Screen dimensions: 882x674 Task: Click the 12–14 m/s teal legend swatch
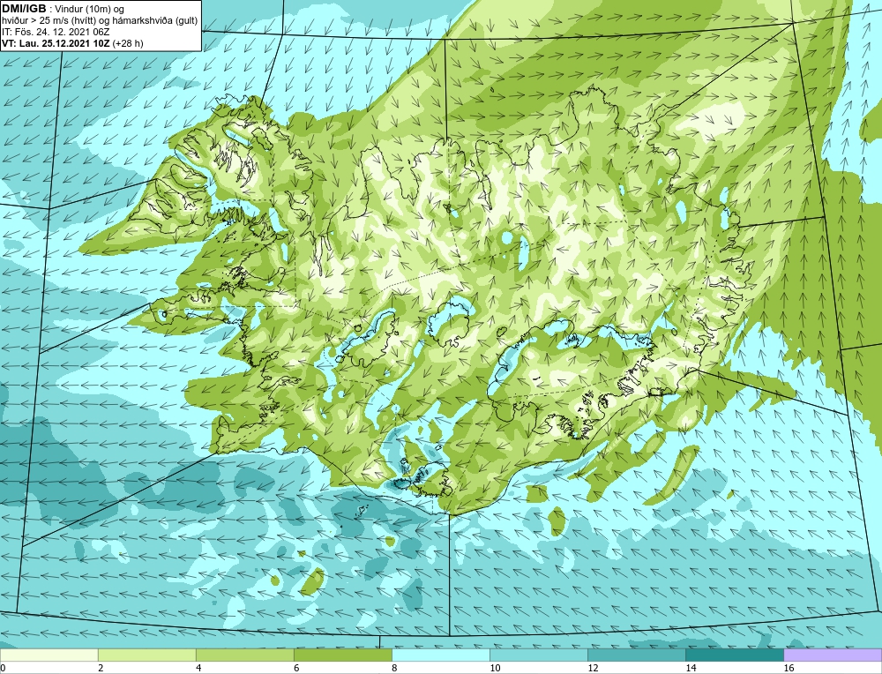pos(636,655)
